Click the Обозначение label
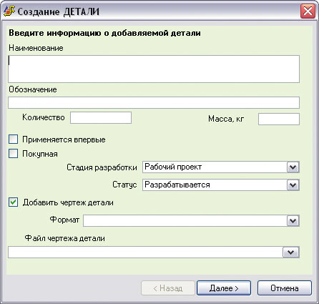The height and width of the screenshot is (304, 319). click(x=33, y=89)
